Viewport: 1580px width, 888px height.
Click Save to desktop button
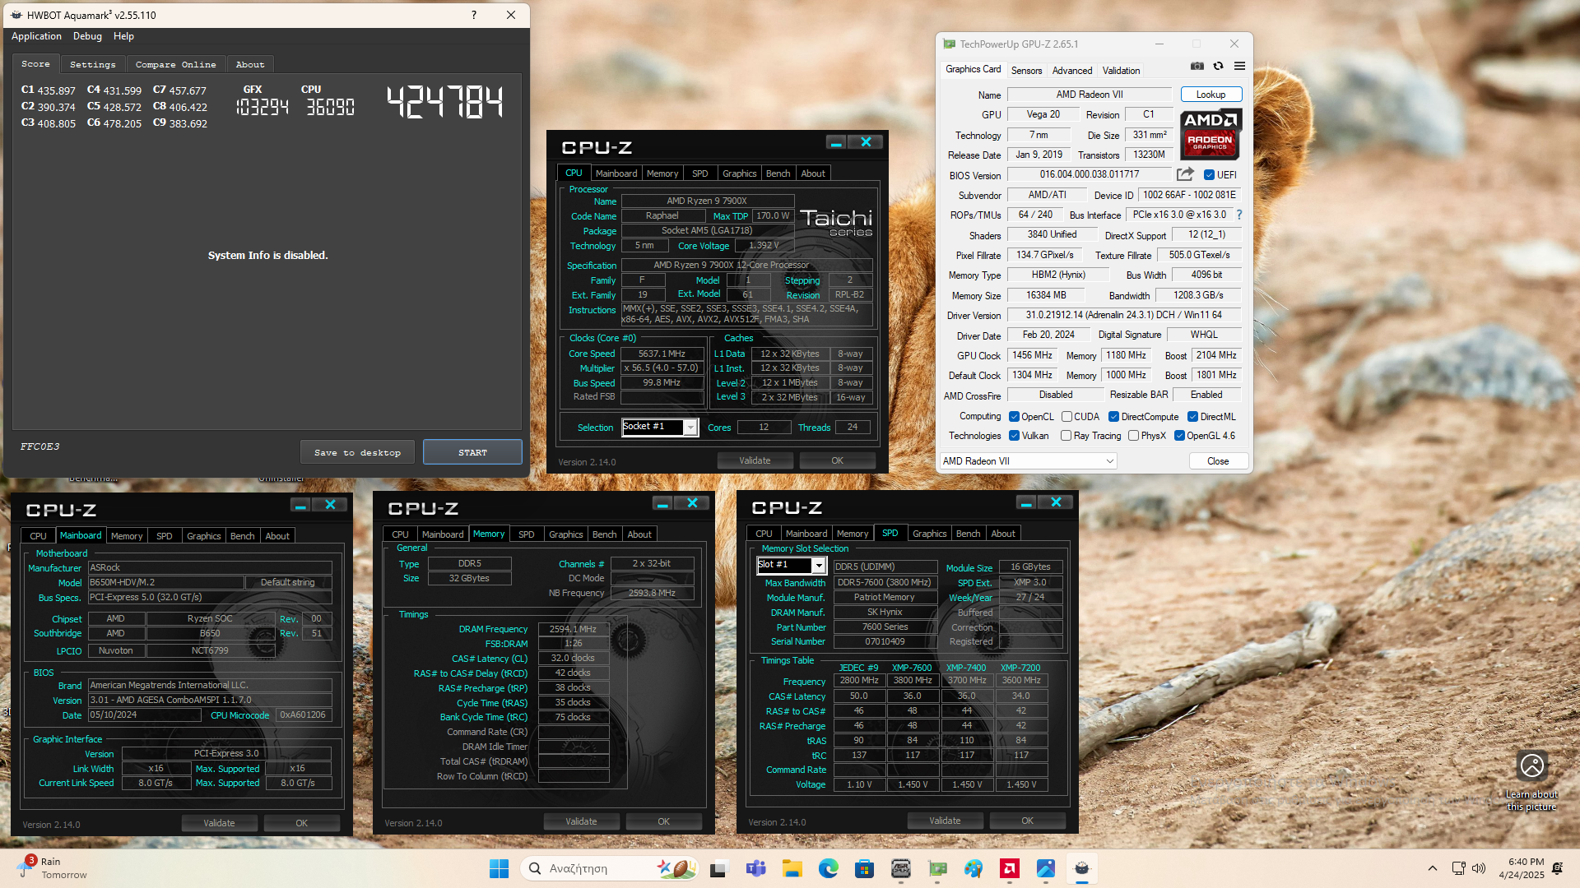point(357,452)
